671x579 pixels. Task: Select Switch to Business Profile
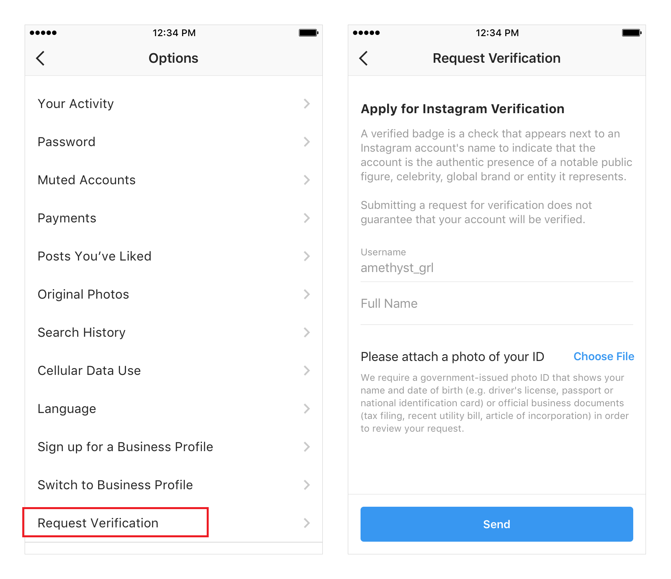pos(174,485)
